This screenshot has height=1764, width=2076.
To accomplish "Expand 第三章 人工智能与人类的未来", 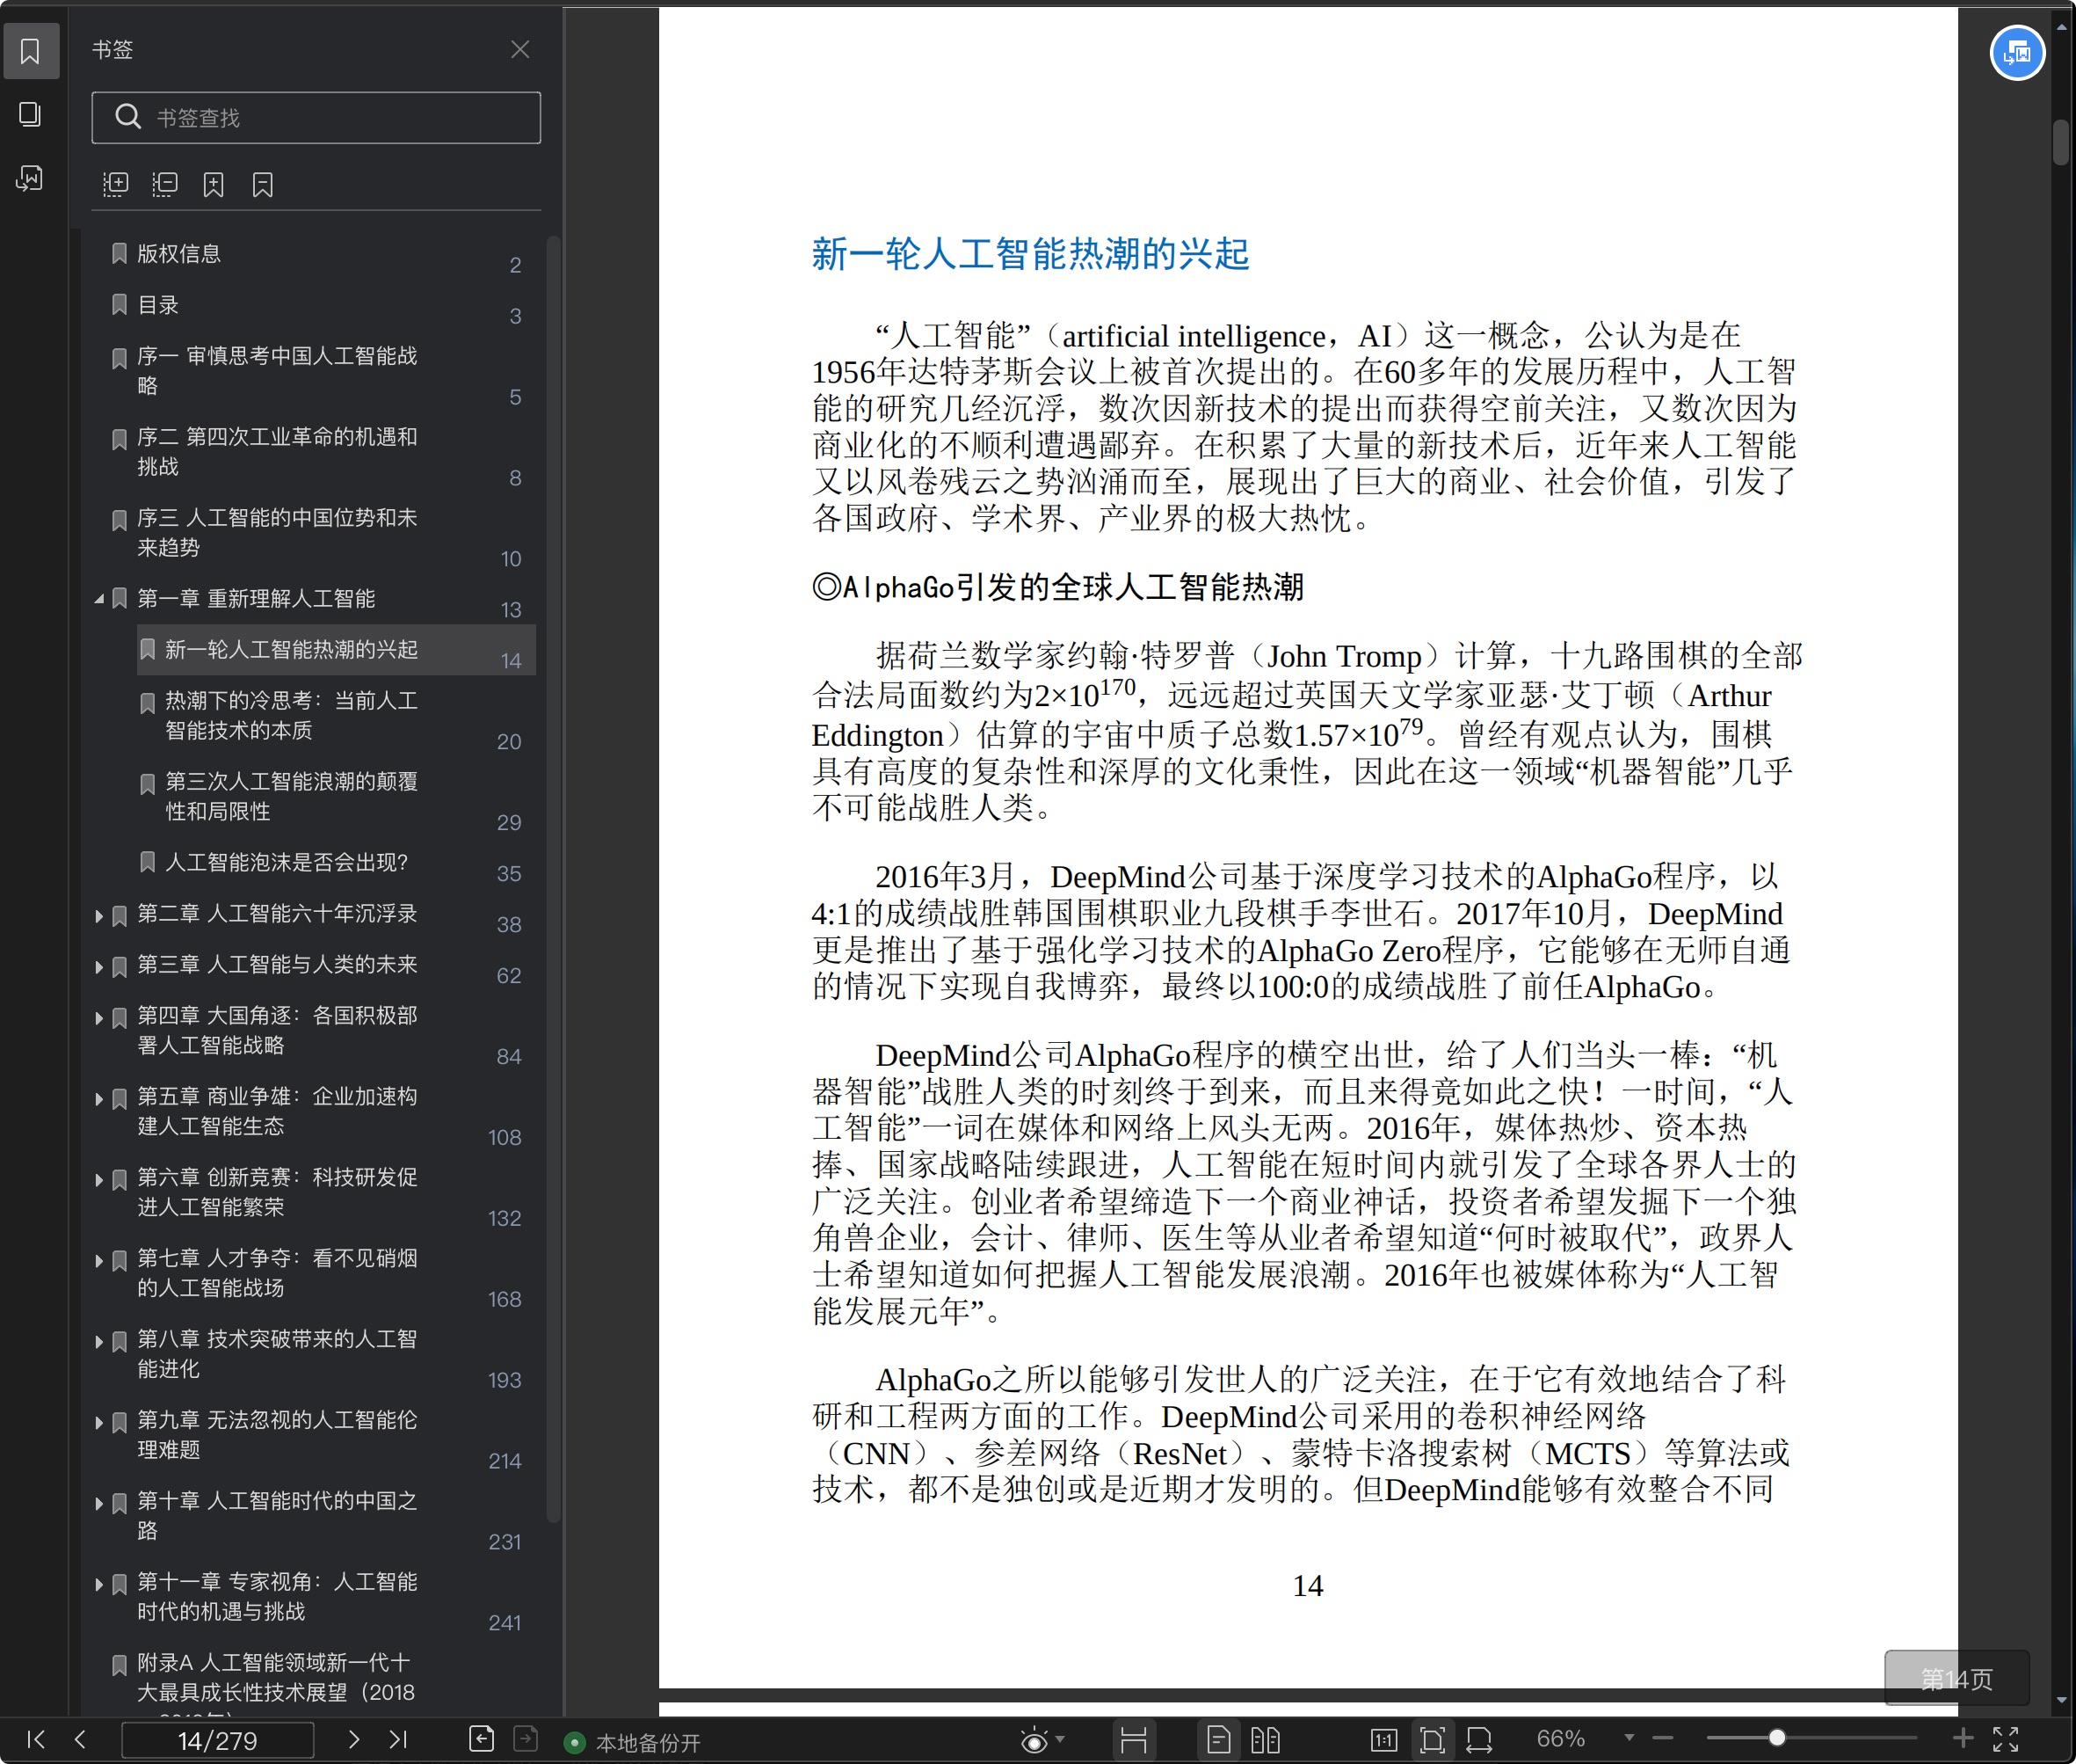I will coord(99,966).
